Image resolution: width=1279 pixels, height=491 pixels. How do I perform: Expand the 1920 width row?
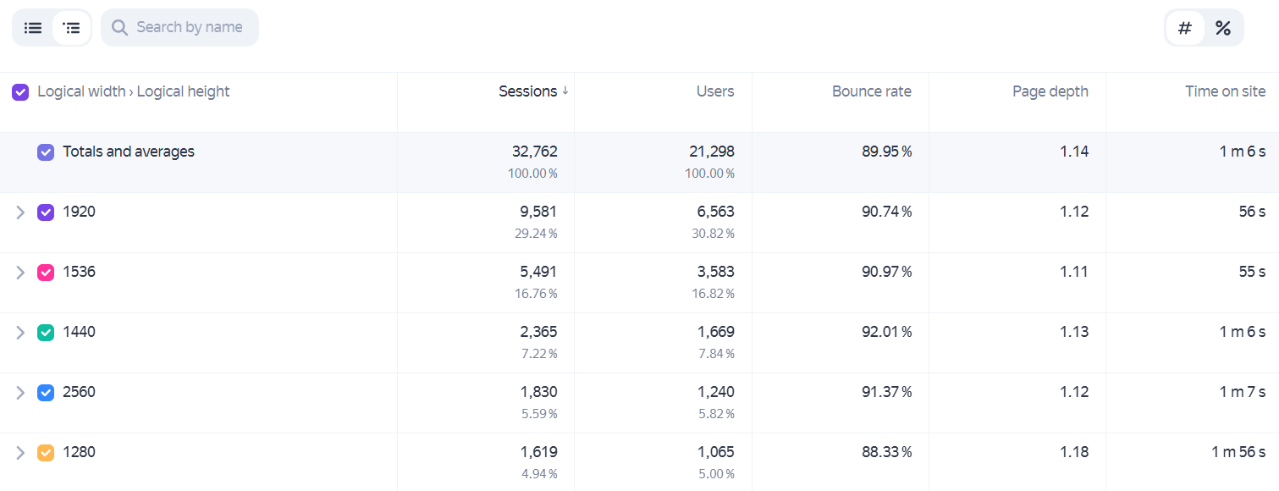click(x=20, y=212)
